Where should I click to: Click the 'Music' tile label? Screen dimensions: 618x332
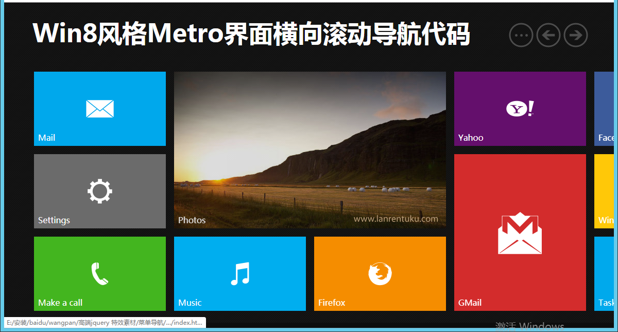[190, 303]
